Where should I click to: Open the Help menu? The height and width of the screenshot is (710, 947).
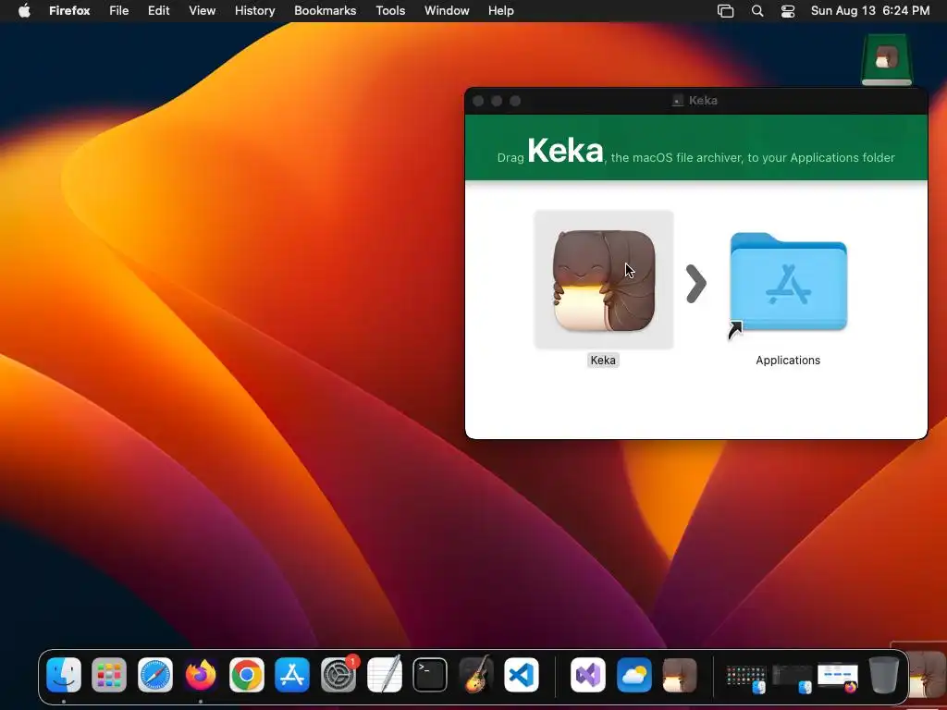point(501,11)
